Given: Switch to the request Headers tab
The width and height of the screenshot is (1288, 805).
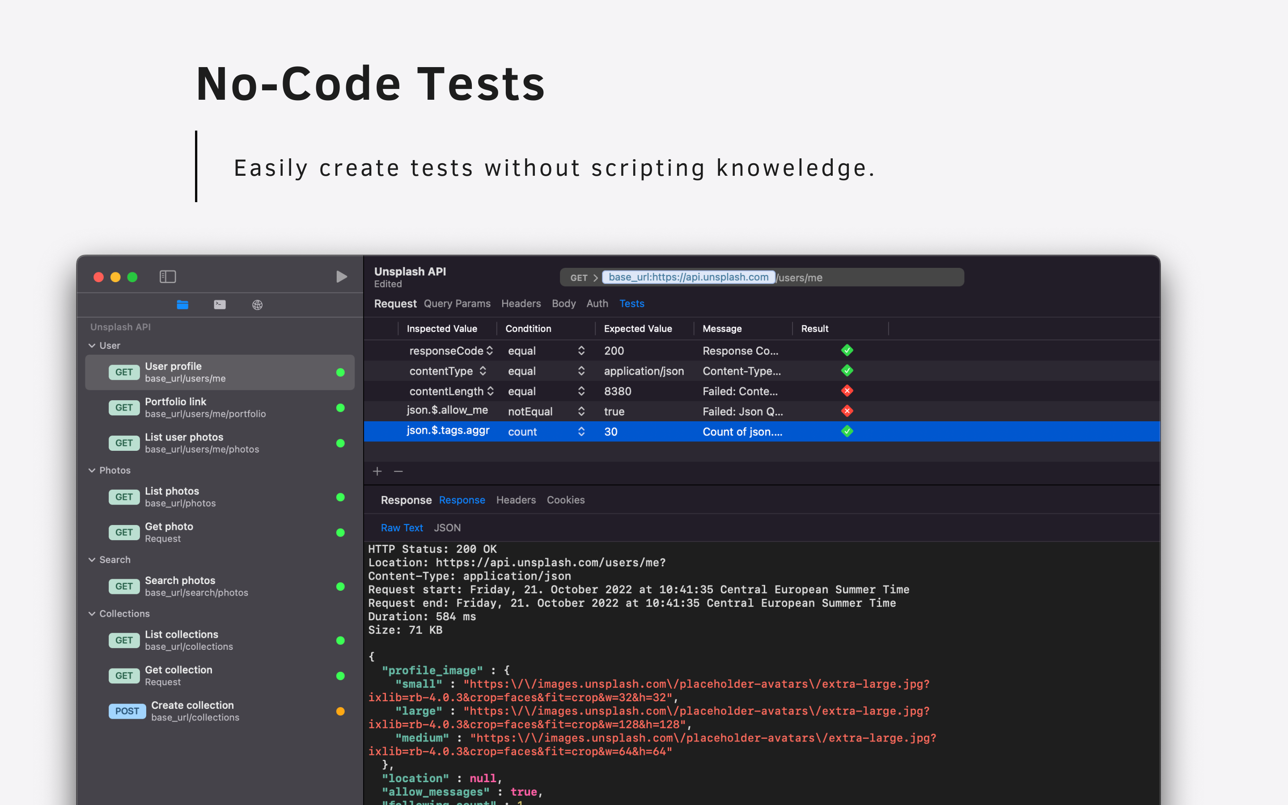Looking at the screenshot, I should click(x=521, y=304).
